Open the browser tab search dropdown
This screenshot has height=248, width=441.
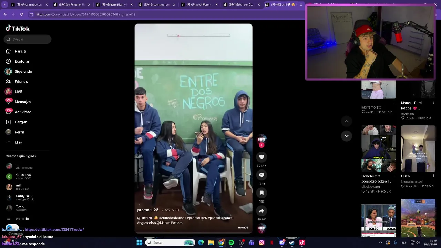4,4
